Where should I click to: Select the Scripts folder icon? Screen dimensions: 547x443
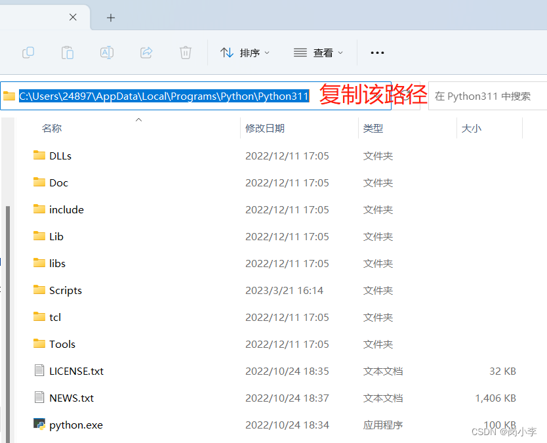(39, 289)
